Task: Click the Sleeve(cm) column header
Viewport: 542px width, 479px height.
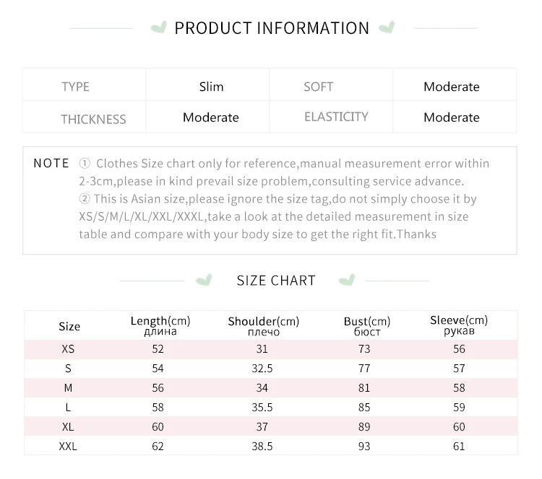Action: [459, 325]
